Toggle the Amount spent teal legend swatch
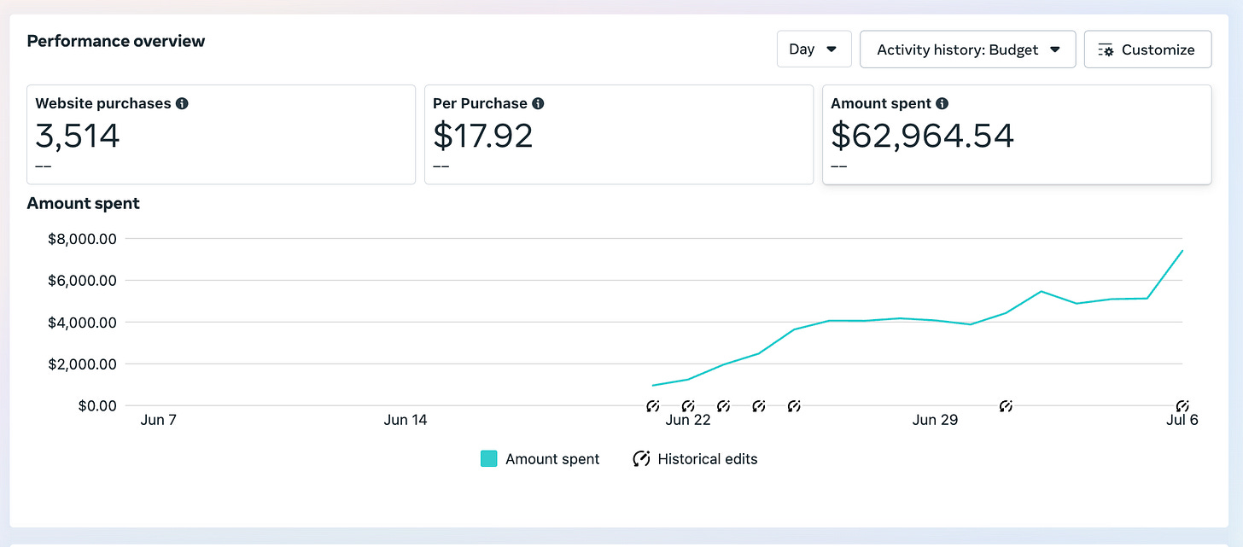1243x547 pixels. 488,459
